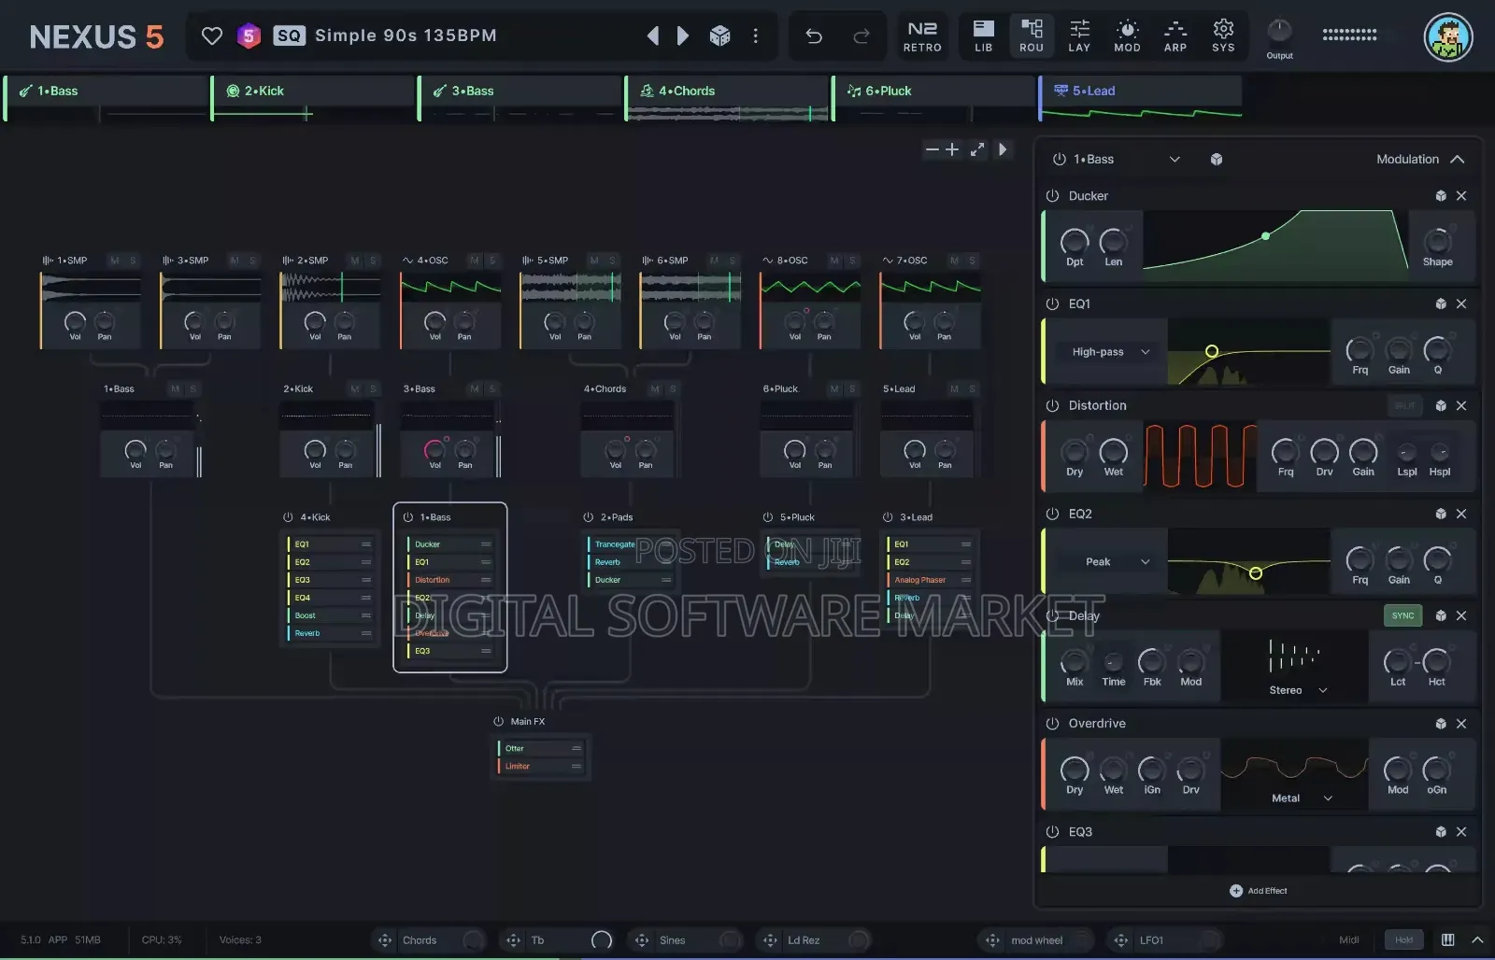Toggle the Hold button
The image size is (1495, 960).
click(x=1403, y=940)
